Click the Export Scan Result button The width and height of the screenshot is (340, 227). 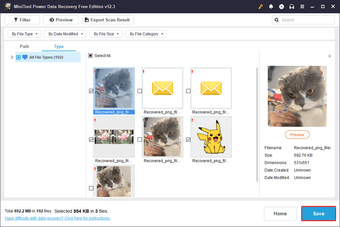point(108,20)
